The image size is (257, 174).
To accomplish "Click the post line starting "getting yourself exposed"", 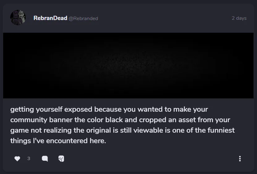I will tap(109, 110).
